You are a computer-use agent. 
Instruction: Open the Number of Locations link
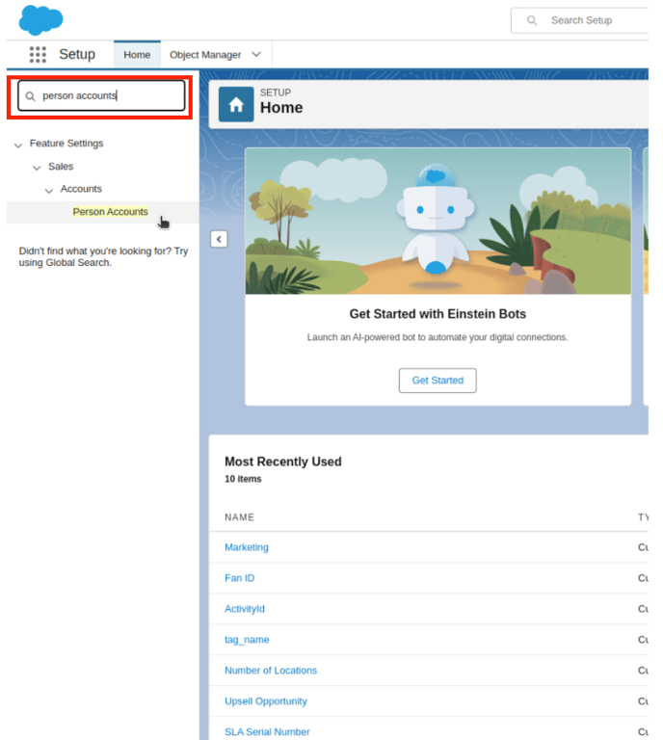pos(271,671)
